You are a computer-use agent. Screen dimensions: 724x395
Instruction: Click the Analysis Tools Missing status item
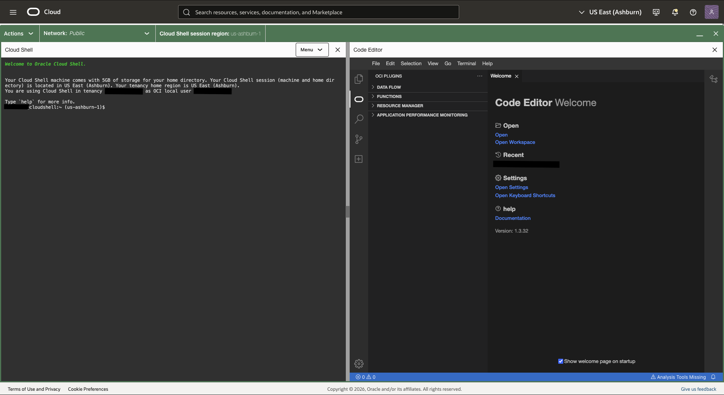[678, 377]
